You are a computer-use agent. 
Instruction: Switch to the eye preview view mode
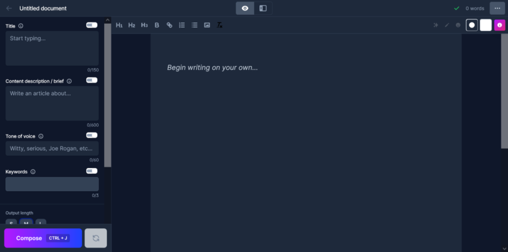coord(245,8)
